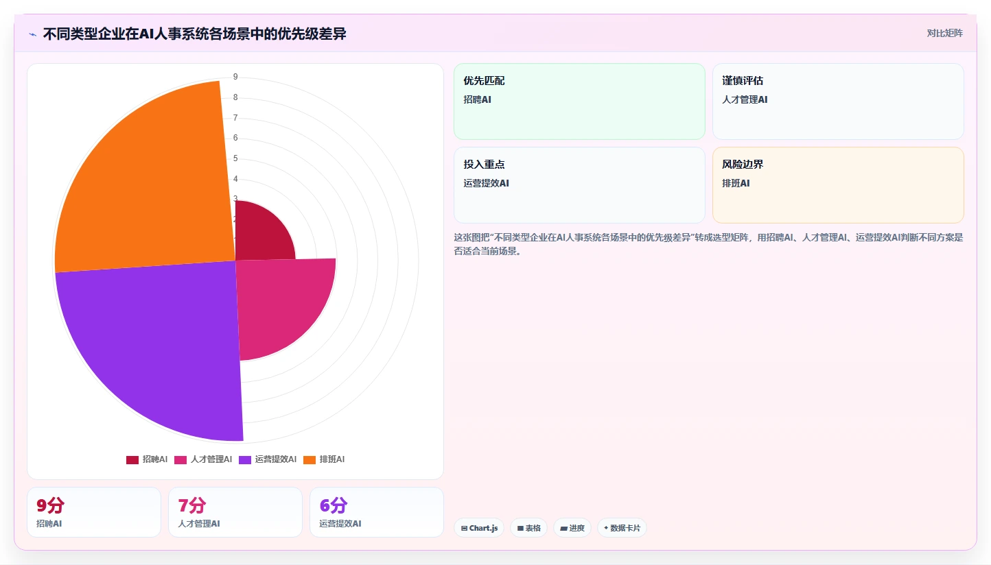Screen dimensions: 991x565
Task: Toggle the 招聘AI legend color swatch
Action: pyautogui.click(x=132, y=459)
